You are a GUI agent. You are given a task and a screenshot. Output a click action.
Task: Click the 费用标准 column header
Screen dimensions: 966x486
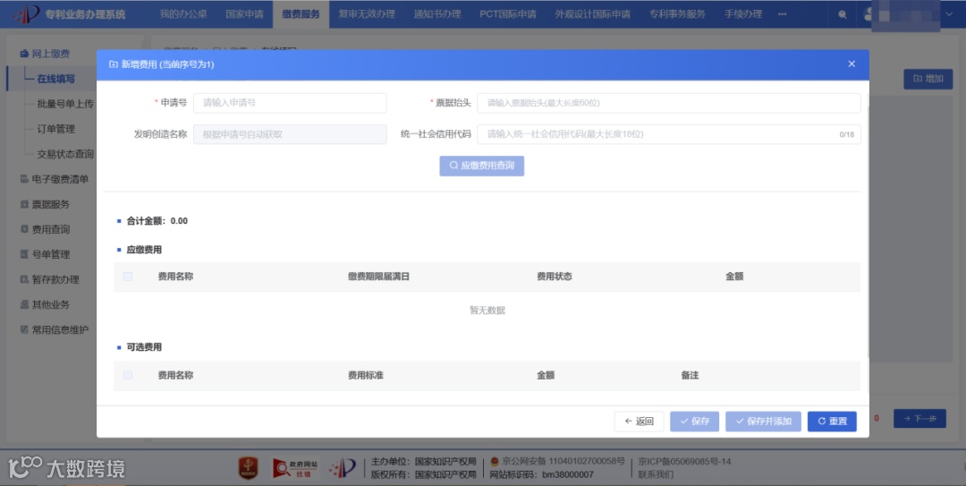(365, 375)
